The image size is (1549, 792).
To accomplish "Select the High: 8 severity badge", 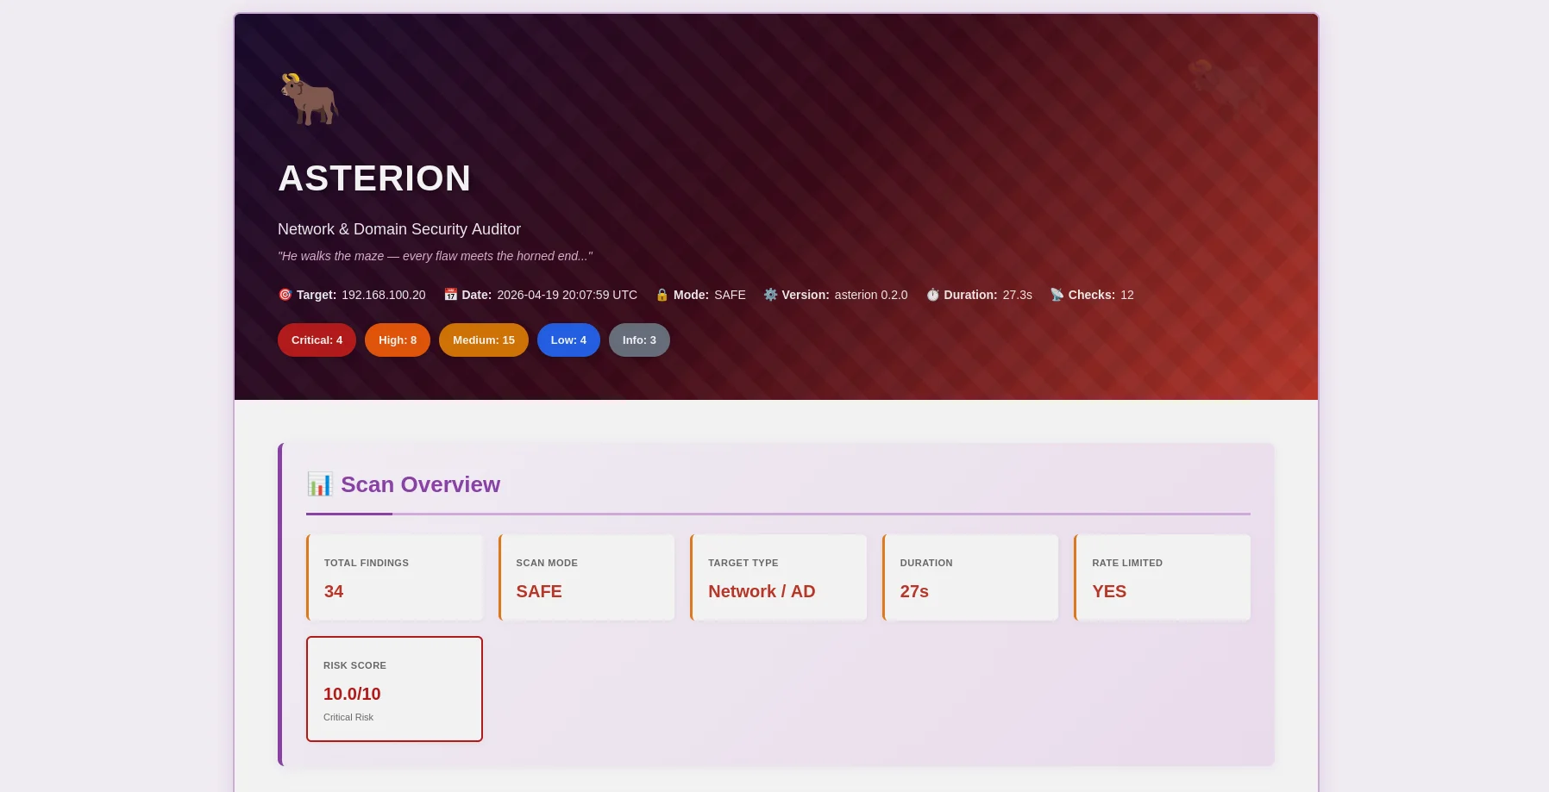I will click(x=398, y=340).
